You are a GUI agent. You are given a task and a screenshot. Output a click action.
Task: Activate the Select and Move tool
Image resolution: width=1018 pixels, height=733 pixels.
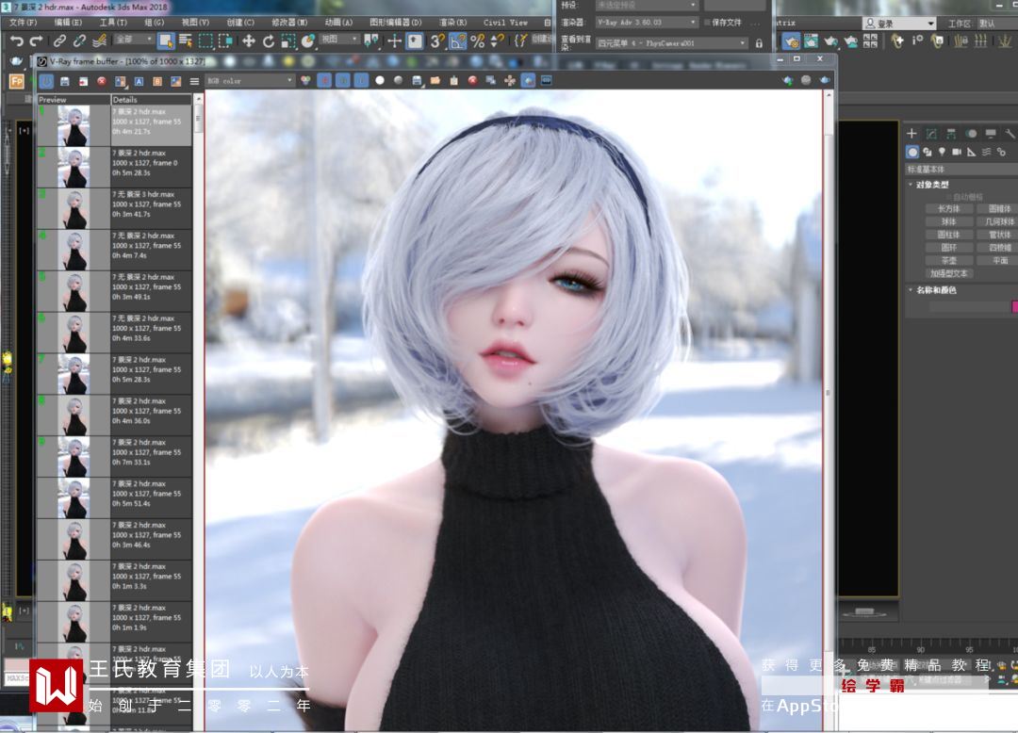click(249, 41)
